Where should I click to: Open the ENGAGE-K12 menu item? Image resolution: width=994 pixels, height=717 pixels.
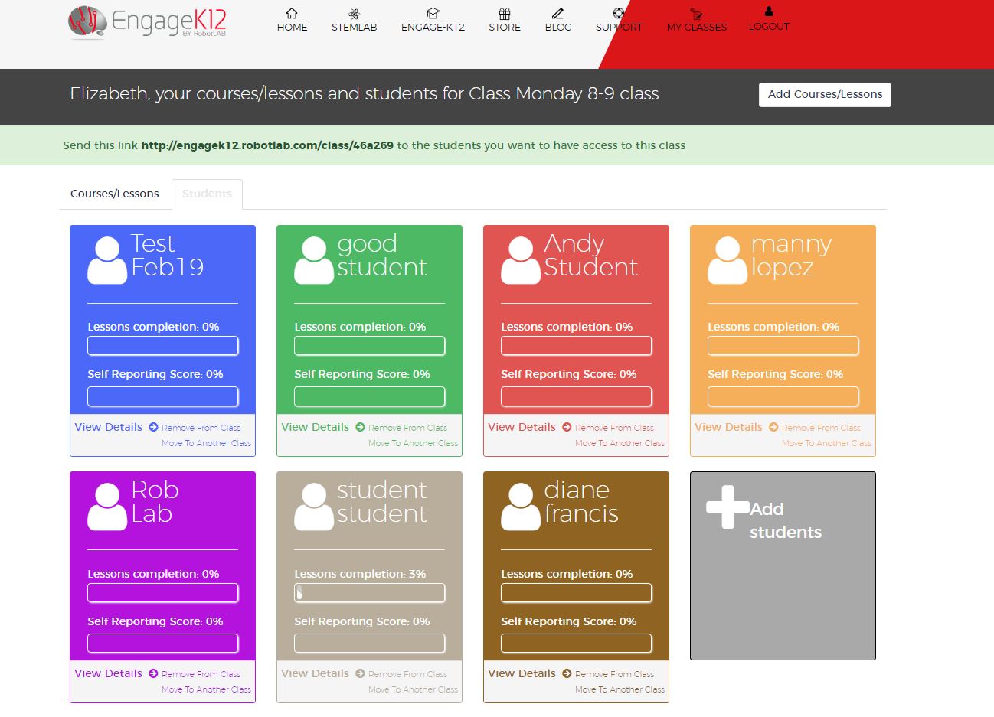point(433,27)
